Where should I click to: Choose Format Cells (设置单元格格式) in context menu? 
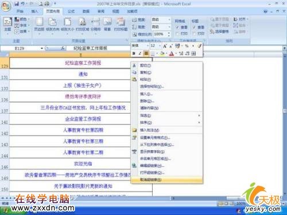tap(166, 138)
